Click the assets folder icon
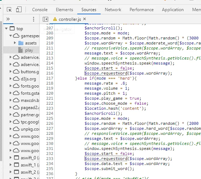Viewport: 201px width, 179px height. (20, 43)
